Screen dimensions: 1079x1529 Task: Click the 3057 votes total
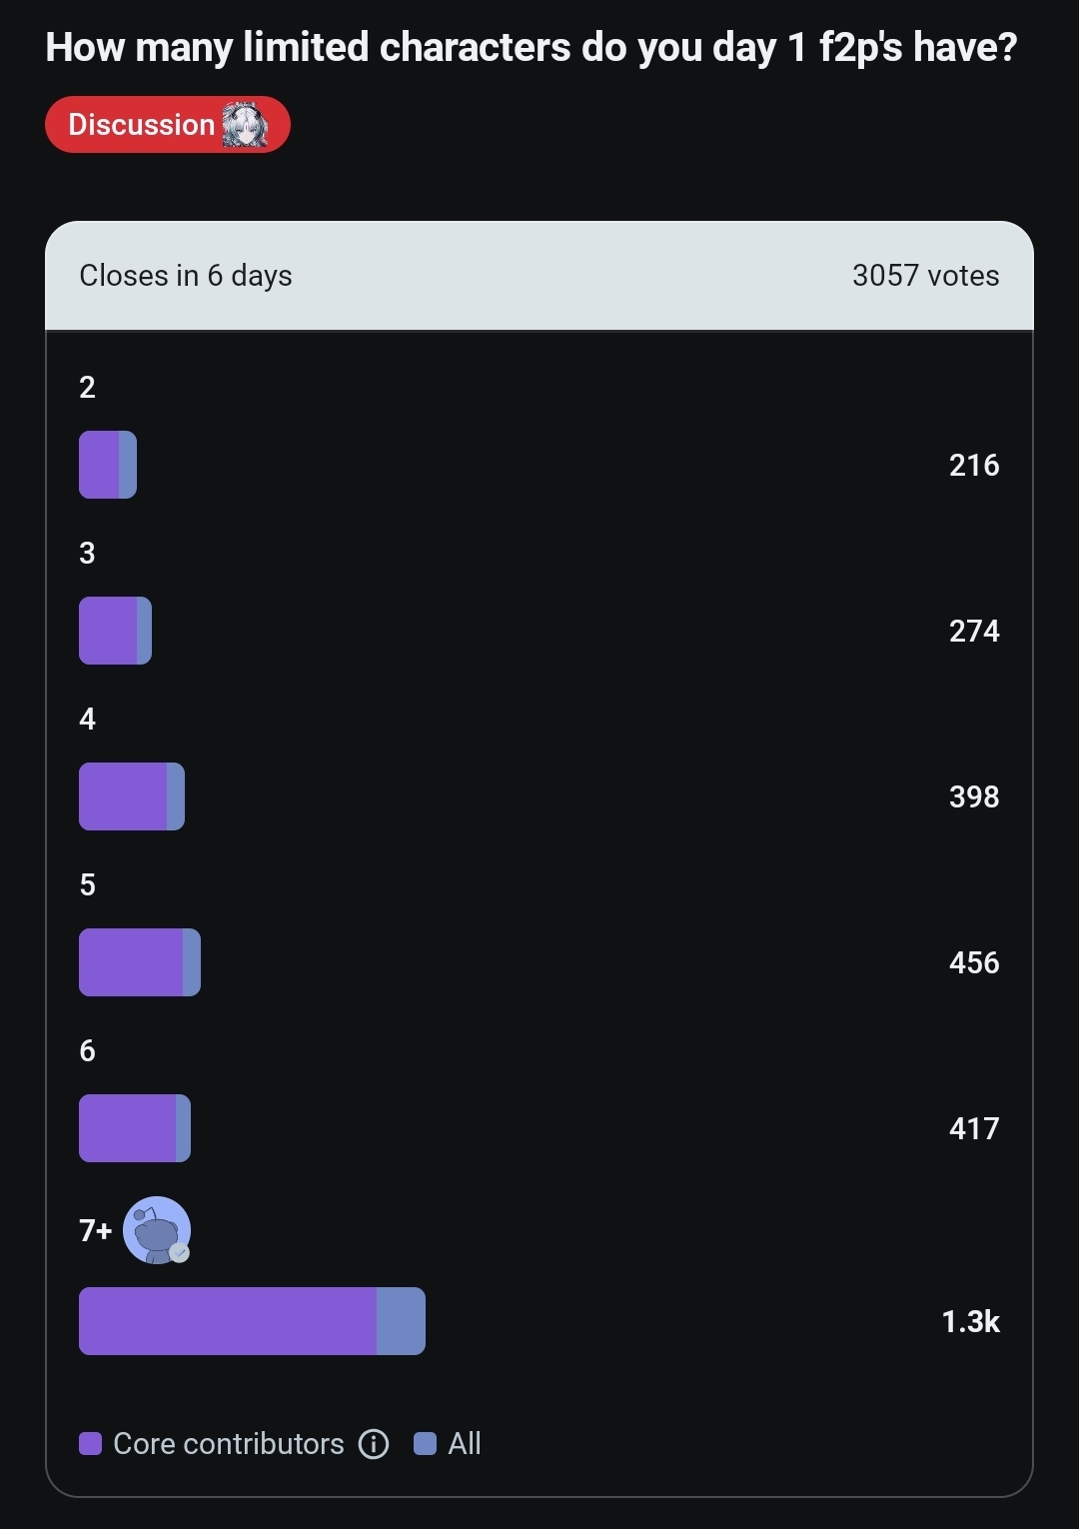click(925, 276)
